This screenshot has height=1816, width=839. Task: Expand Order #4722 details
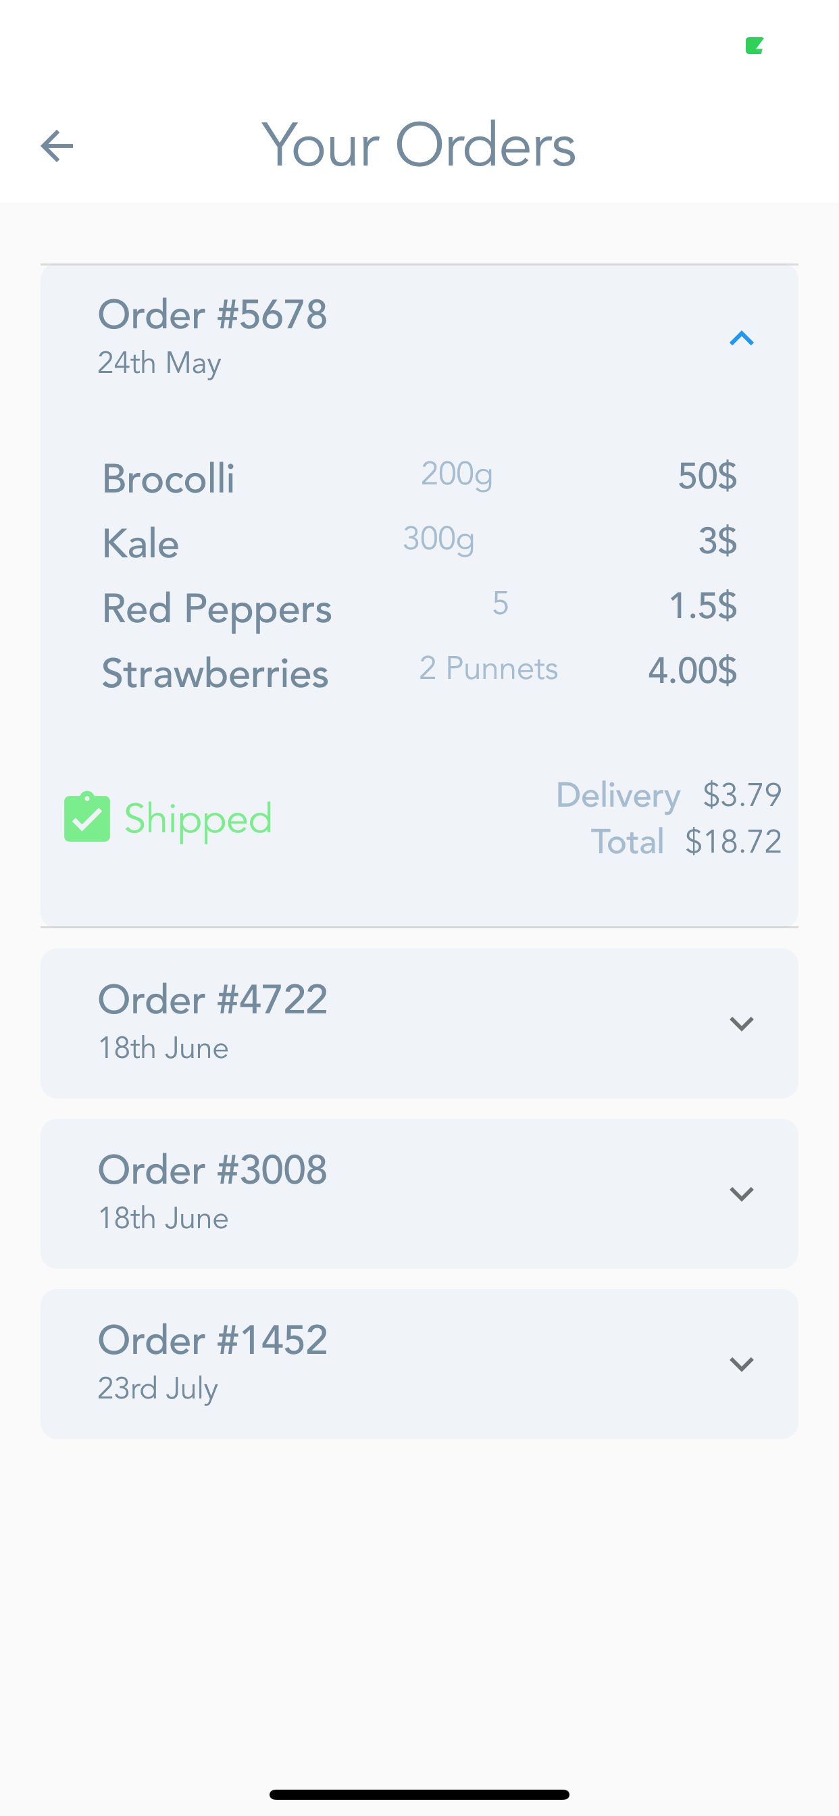coord(741,1024)
